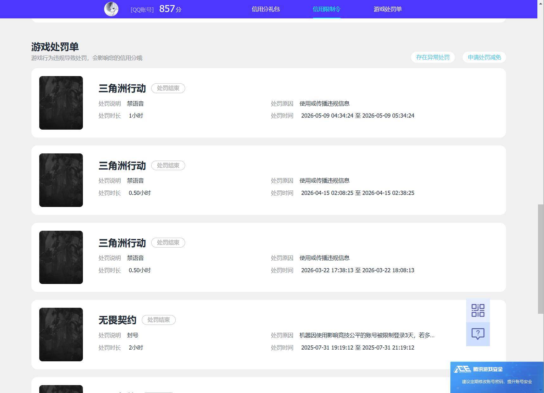This screenshot has height=393, width=544.
Task: Click the [QQ账号] label
Action: point(142,10)
